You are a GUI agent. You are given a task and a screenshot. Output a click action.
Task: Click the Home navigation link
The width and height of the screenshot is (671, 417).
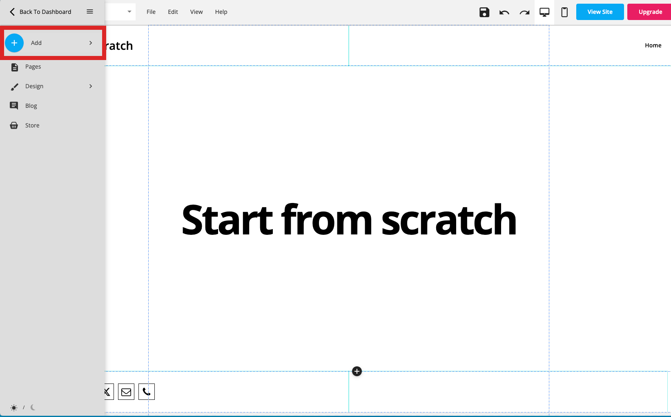coord(653,45)
